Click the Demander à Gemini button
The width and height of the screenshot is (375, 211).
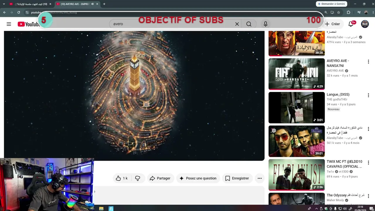click(331, 4)
